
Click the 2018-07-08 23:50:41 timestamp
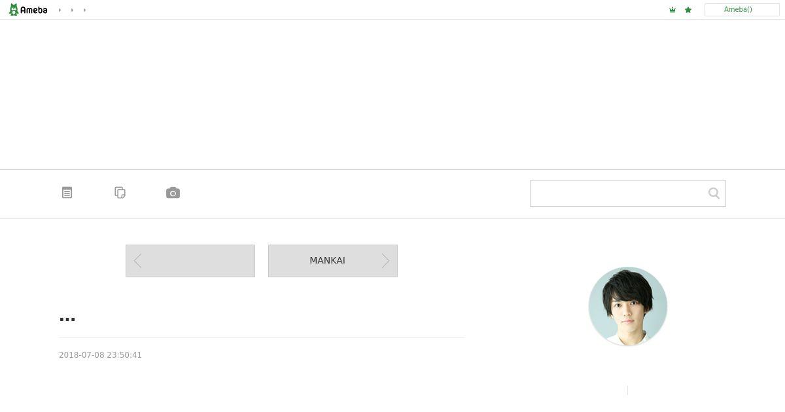pos(100,355)
